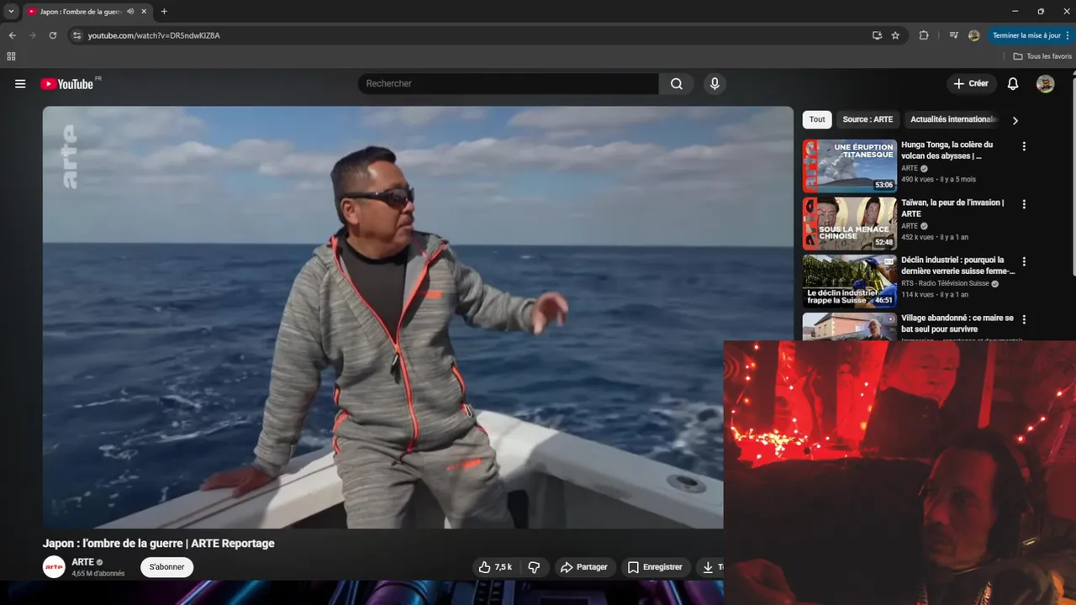Open the YouTube hamburger guide menu
Screen dimensions: 1076x605
20,84
